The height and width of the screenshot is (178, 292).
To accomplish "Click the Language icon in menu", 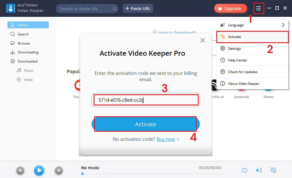I will point(223,25).
